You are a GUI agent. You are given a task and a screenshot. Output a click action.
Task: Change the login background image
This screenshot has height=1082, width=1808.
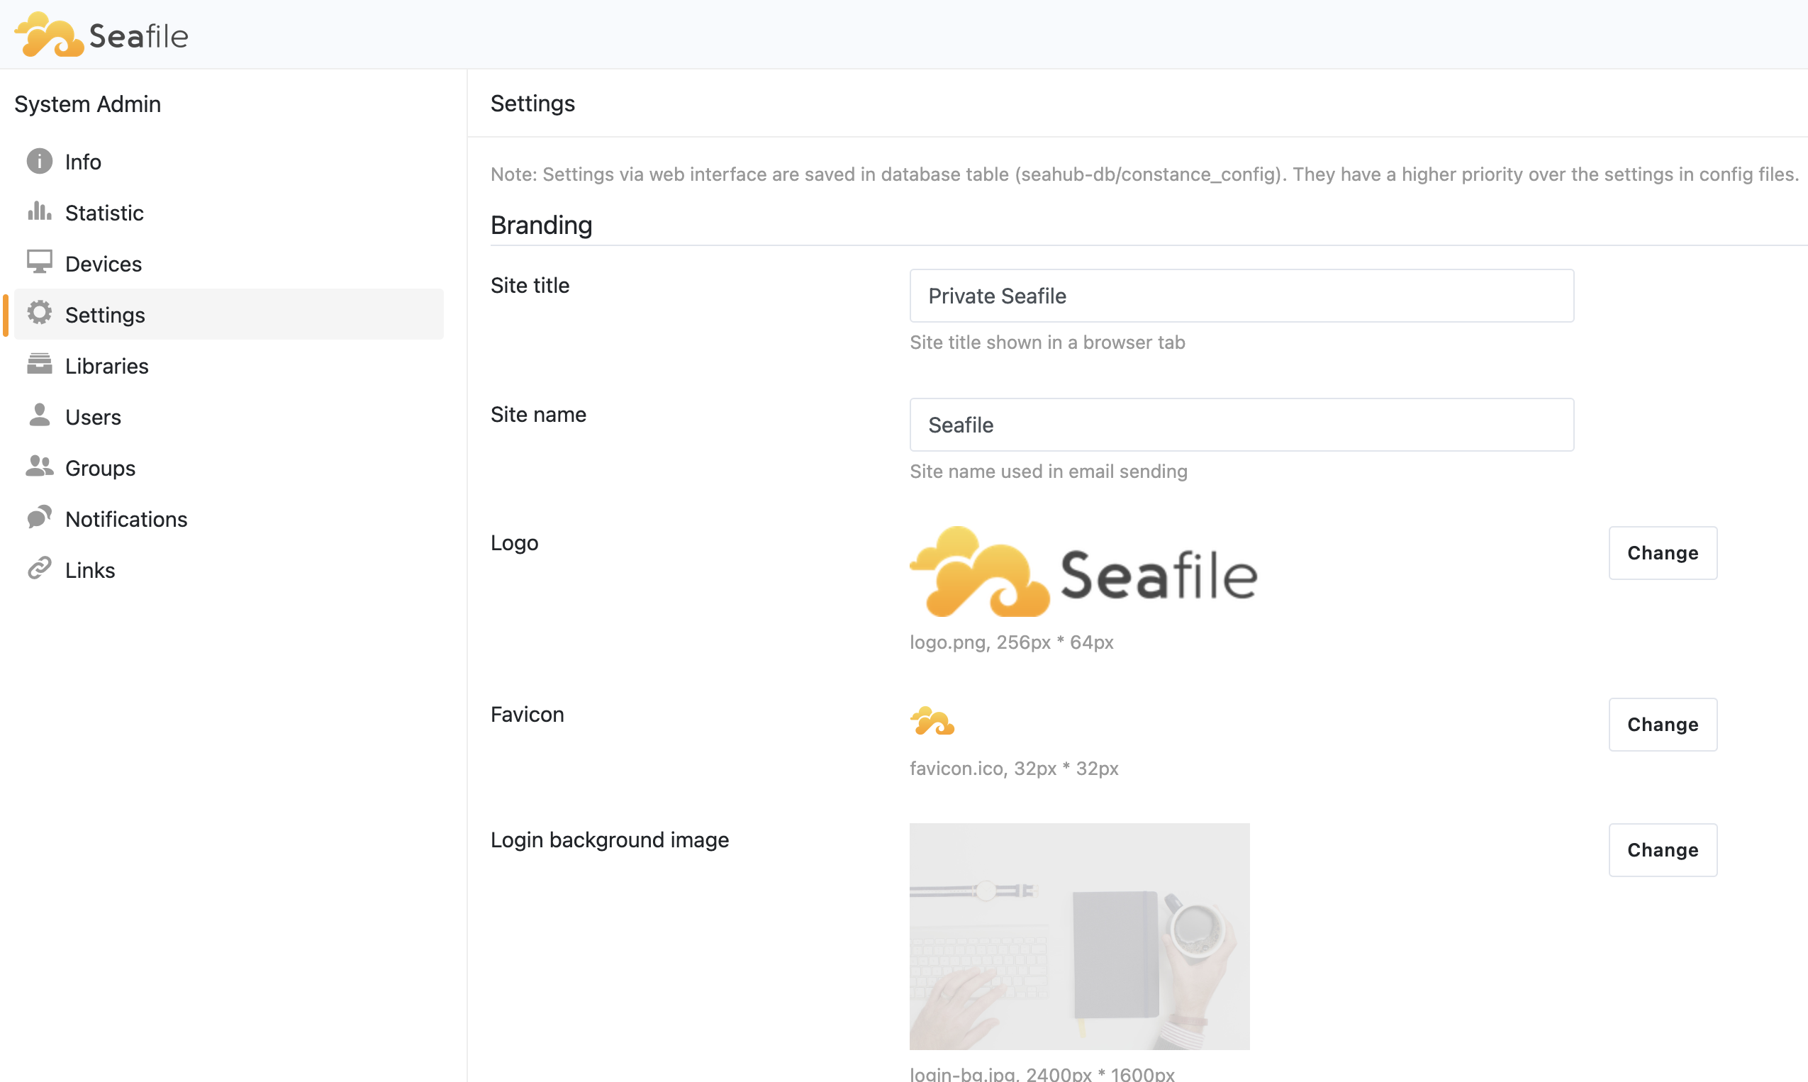coord(1662,849)
